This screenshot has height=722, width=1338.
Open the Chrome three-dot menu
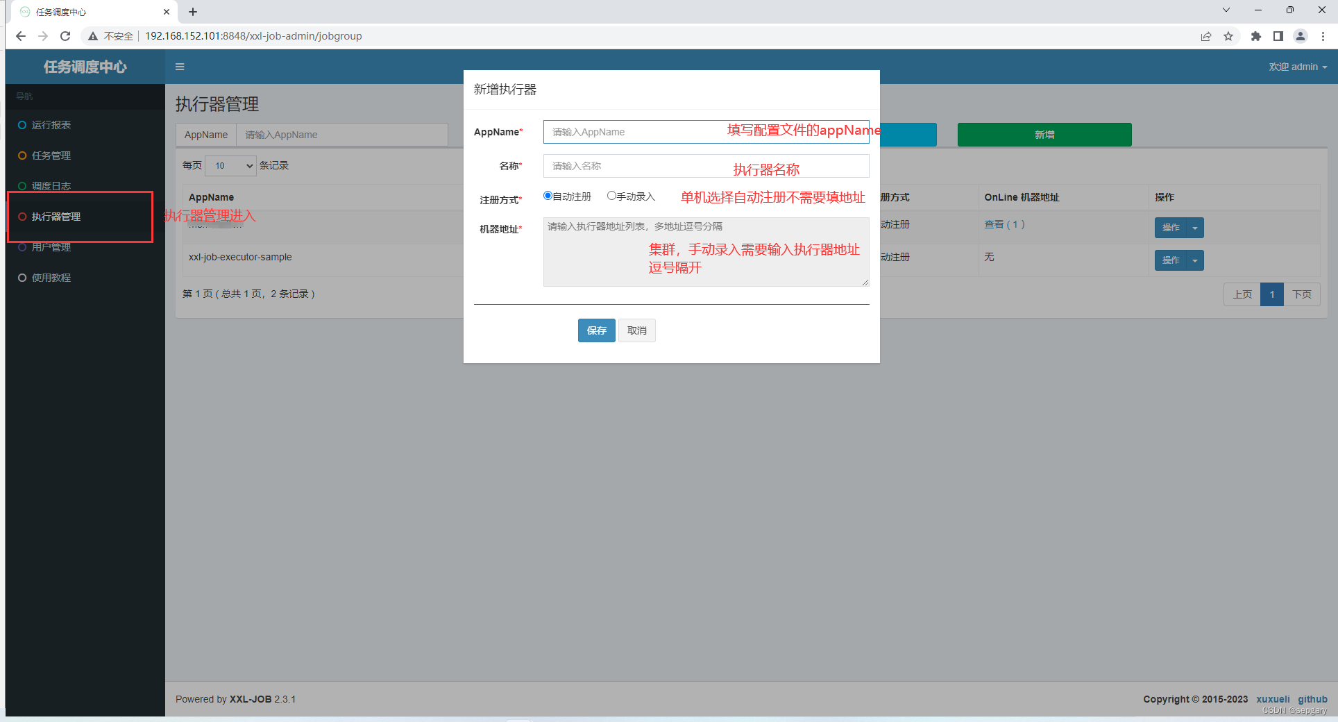1323,36
